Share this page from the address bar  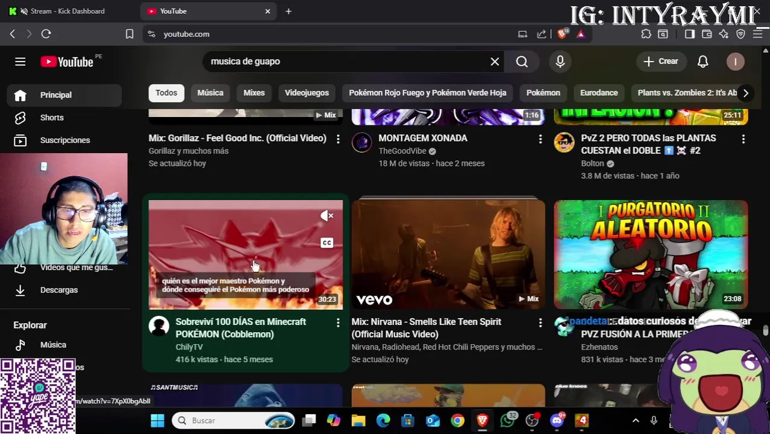[542, 34]
